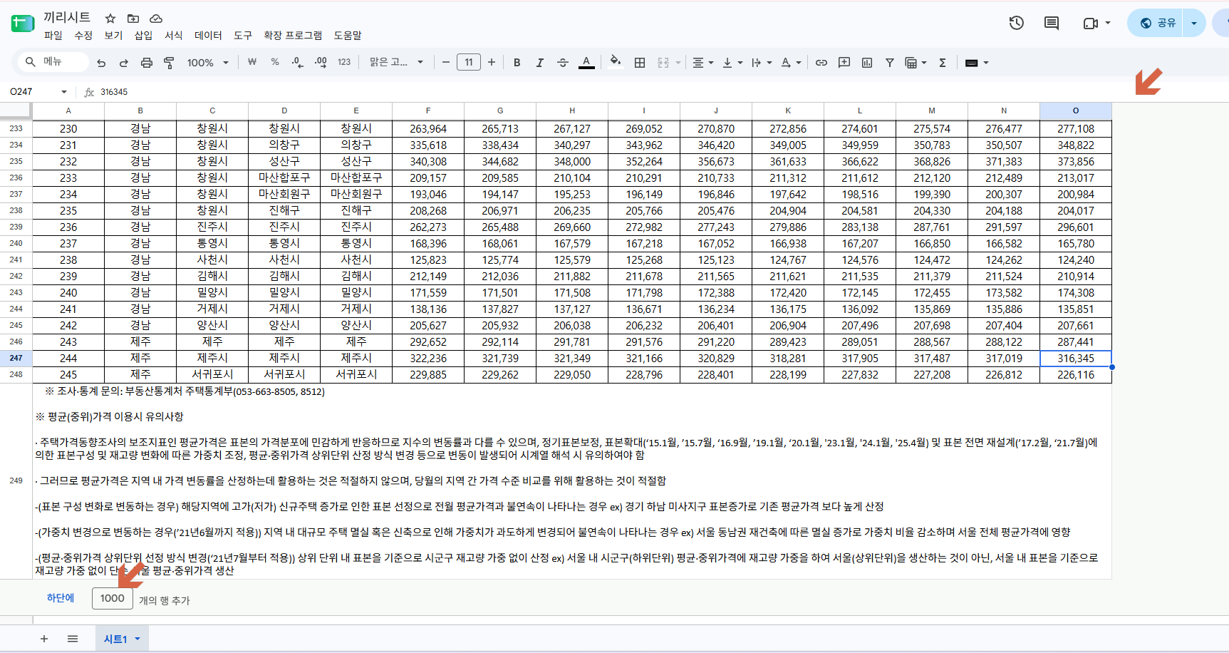Toggle italic formatting
Screen dimensions: 1229x653
coord(539,63)
